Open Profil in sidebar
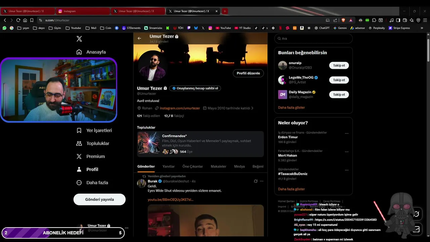This screenshot has width=430, height=242. pos(87,169)
